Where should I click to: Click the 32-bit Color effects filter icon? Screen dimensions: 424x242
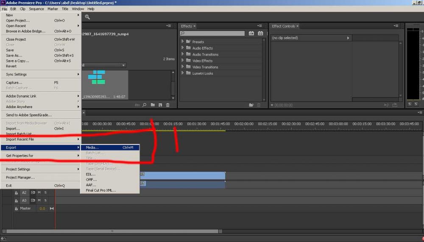(260, 33)
